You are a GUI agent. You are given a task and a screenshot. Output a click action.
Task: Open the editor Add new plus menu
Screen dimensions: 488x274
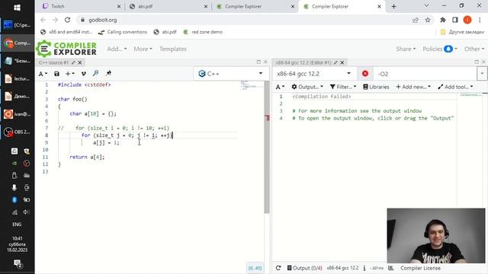pyautogui.click(x=69, y=74)
